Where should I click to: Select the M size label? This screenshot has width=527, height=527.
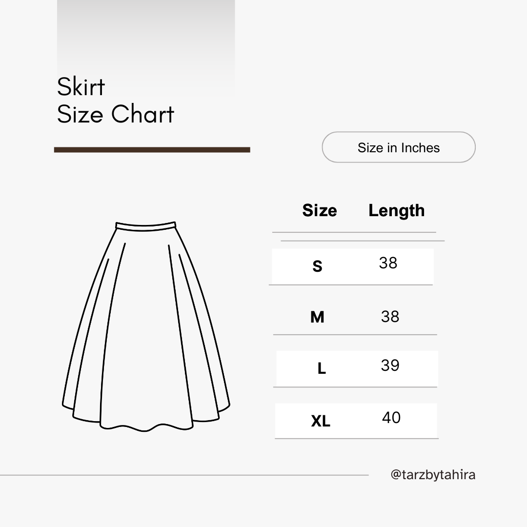click(317, 317)
